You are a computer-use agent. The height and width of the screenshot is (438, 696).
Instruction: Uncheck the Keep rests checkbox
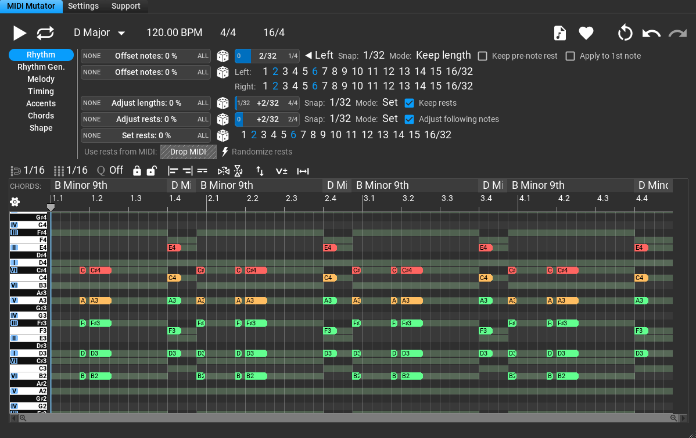409,103
